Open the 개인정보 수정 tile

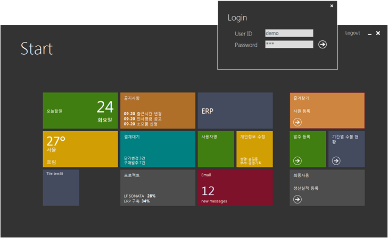[254, 149]
